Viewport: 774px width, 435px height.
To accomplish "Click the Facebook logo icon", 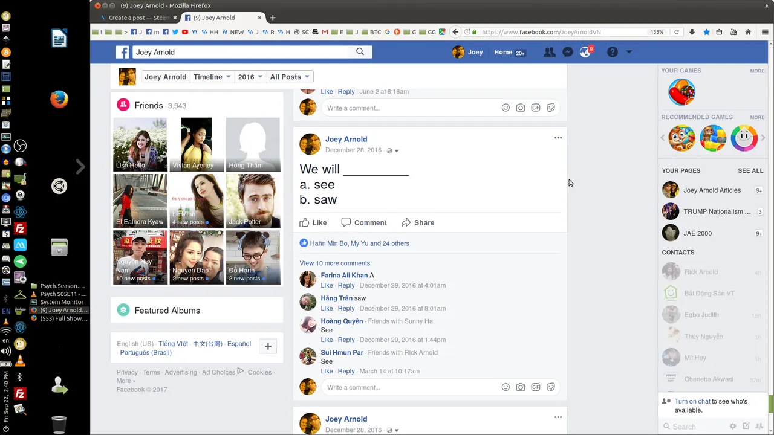I will click(123, 53).
